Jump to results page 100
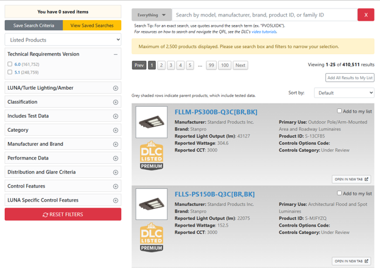 point(225,65)
